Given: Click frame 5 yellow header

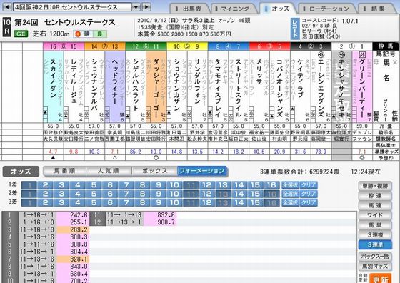Looking at the screenshot, I should point(187,46).
